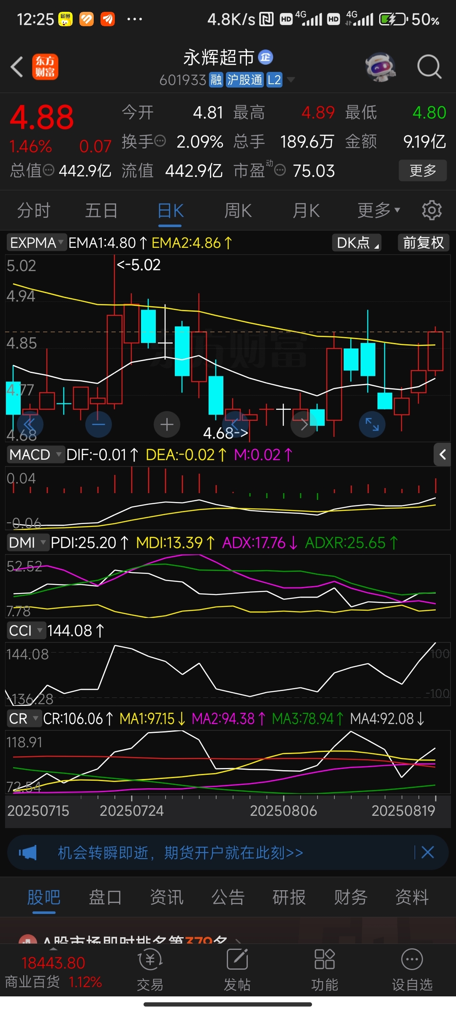Open the EXPMA indicator dropdown
Screen dimensions: 456x1015
(37, 243)
